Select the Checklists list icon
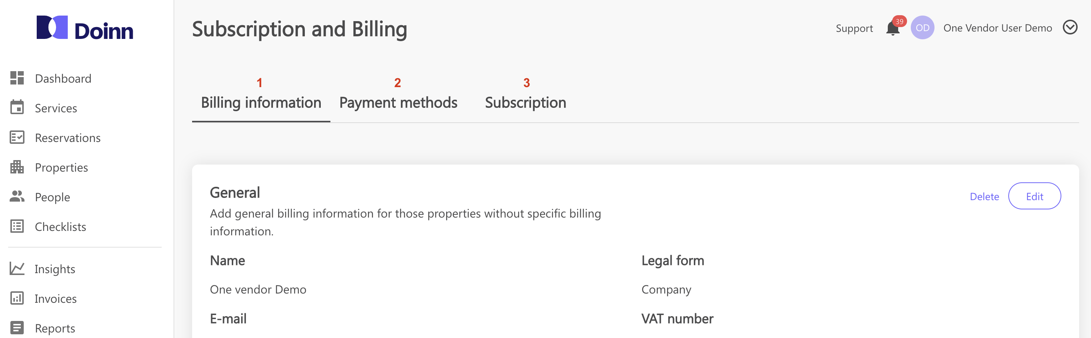Viewport: 1091px width, 338px height. click(x=17, y=226)
